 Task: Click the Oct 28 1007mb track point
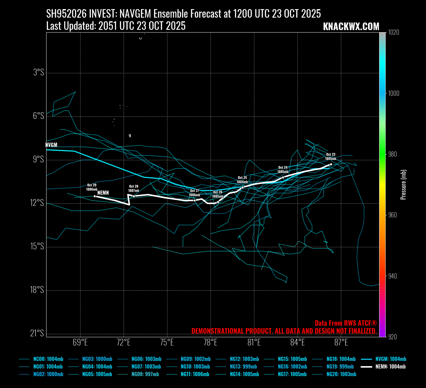coord(134,196)
